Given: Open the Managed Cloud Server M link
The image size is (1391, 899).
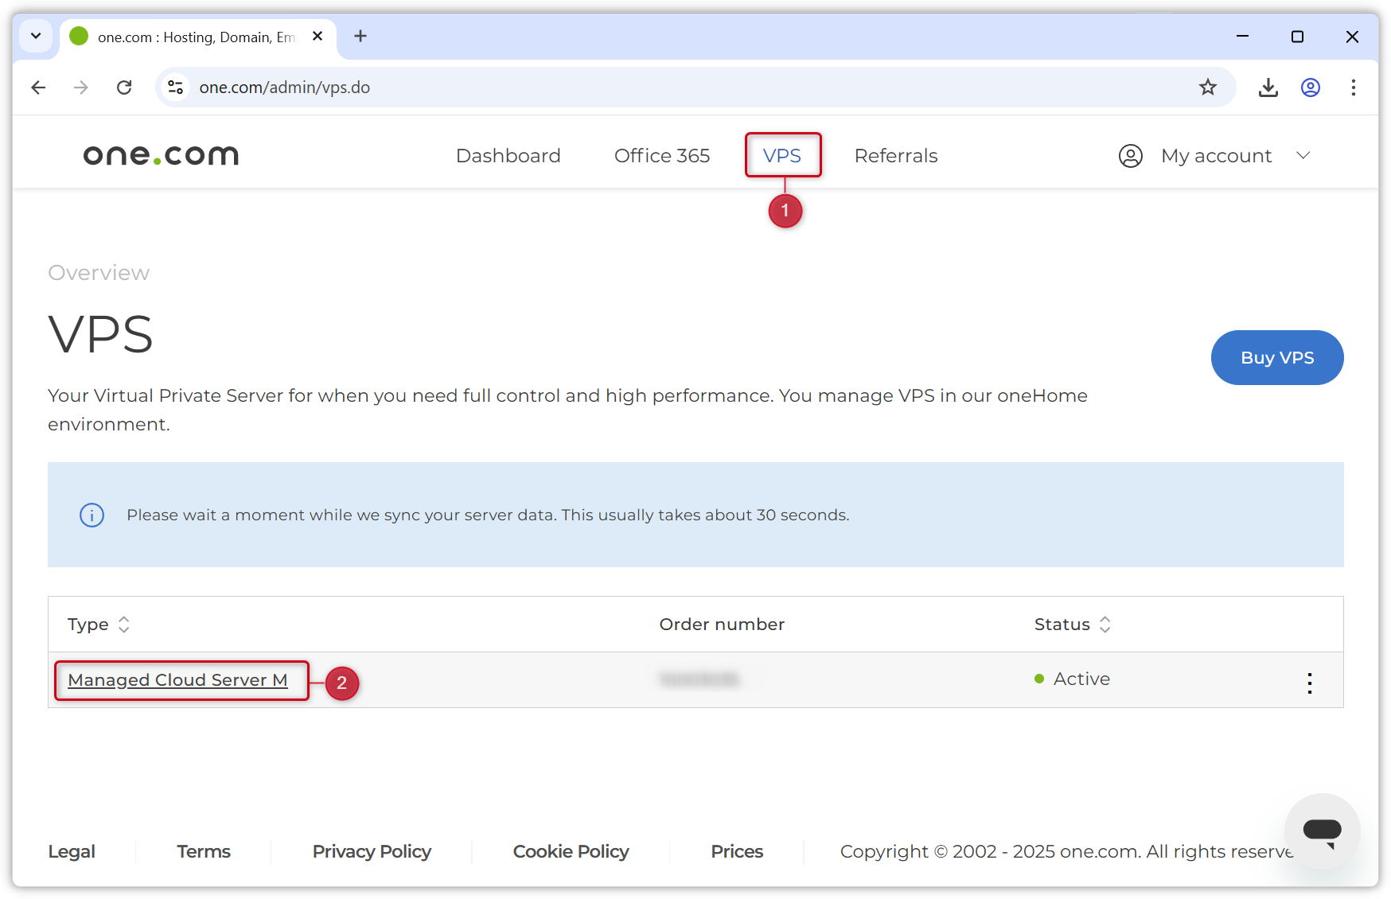Looking at the screenshot, I should [x=177, y=680].
